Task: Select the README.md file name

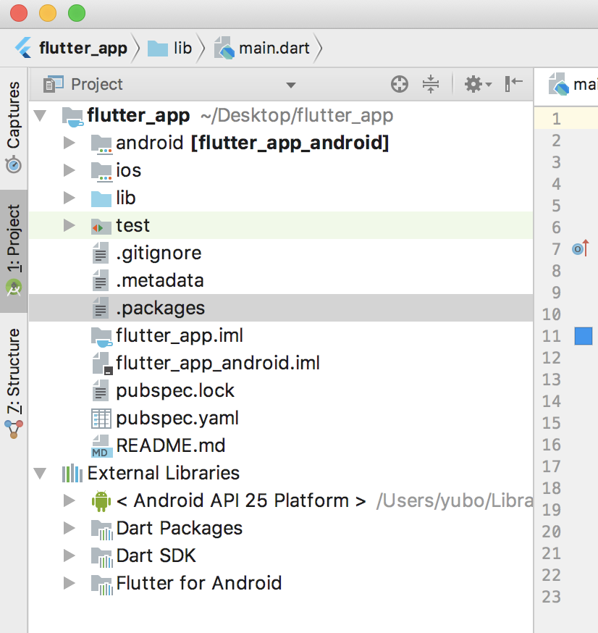Action: pyautogui.click(x=171, y=445)
